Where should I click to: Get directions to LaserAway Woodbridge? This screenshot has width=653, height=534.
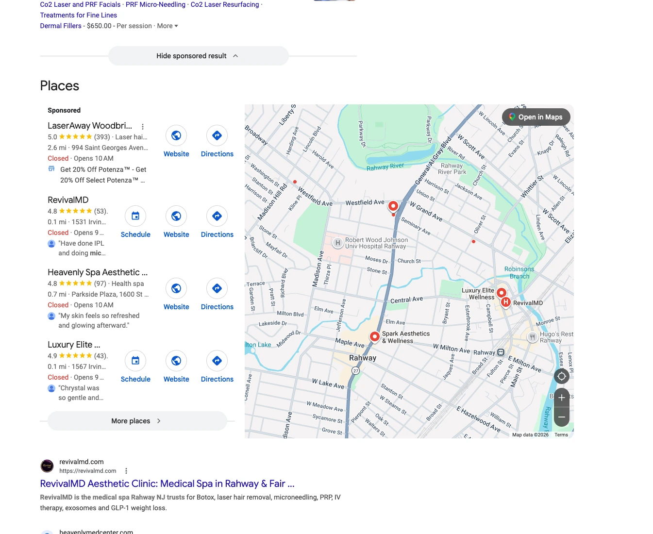(x=217, y=135)
